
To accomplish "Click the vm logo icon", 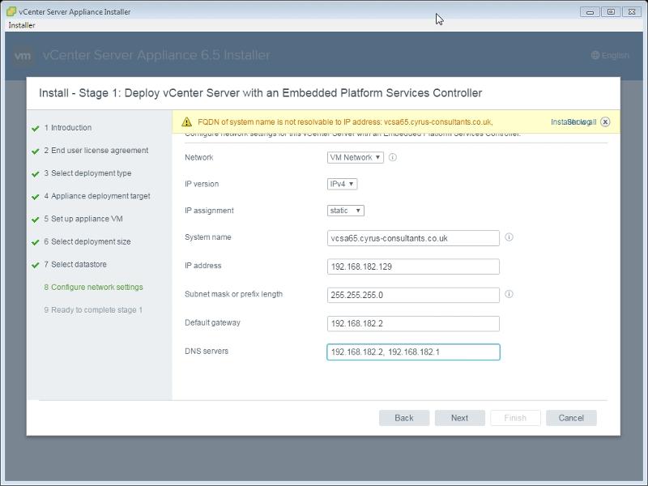I will click(23, 55).
